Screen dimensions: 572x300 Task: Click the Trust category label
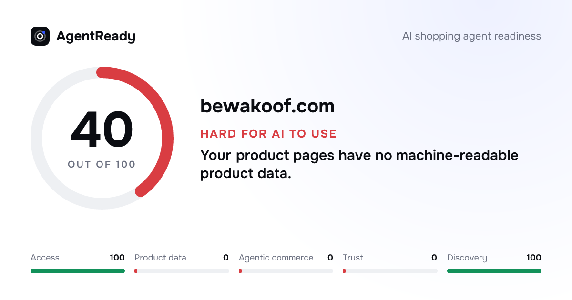coord(353,258)
